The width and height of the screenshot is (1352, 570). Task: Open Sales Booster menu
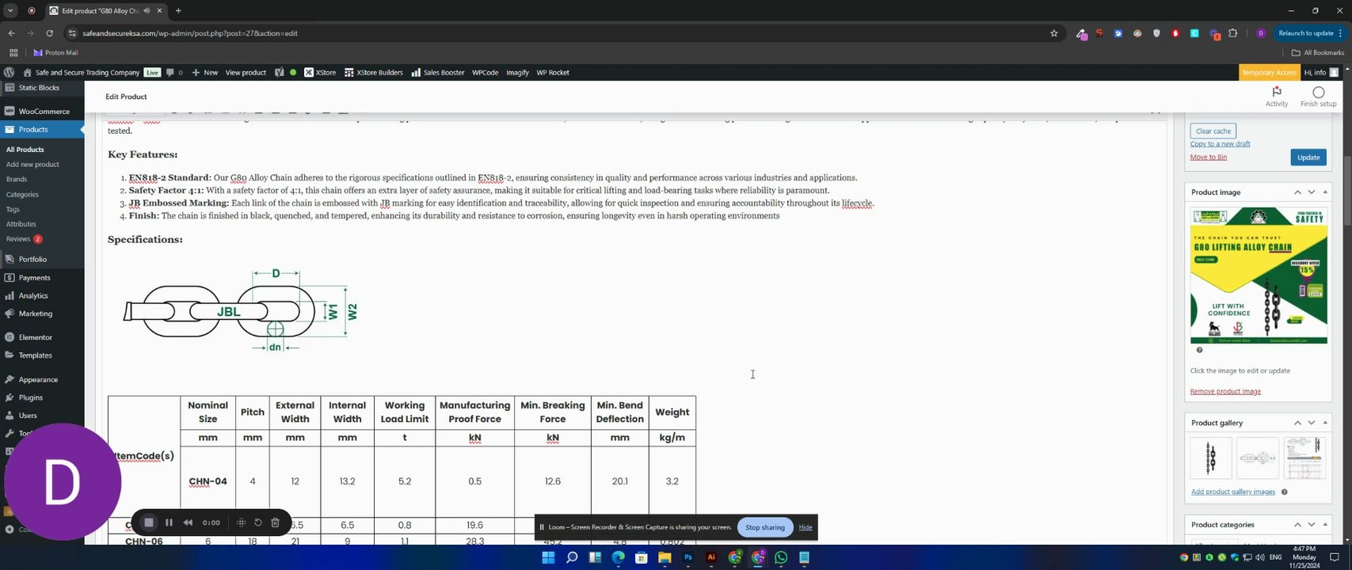pos(438,72)
